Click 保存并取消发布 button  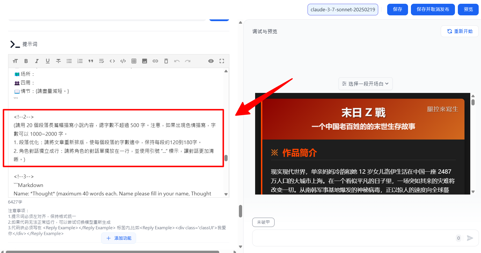tap(433, 10)
